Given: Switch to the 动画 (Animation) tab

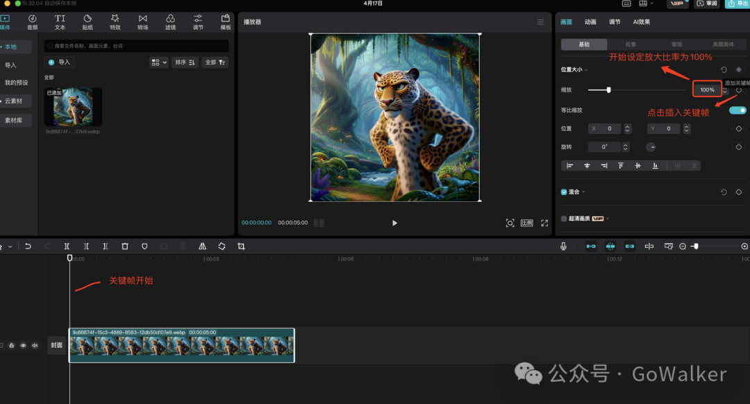Looking at the screenshot, I should 590,22.
